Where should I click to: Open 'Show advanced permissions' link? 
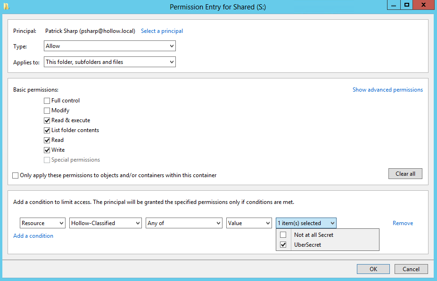388,90
